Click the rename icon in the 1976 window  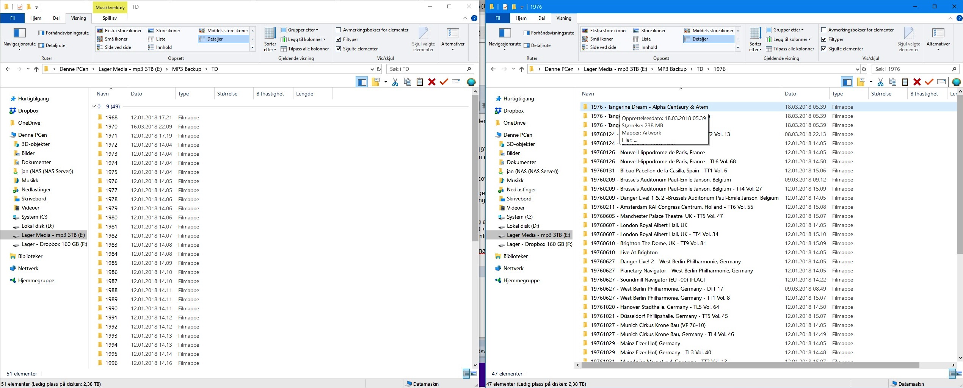(941, 82)
